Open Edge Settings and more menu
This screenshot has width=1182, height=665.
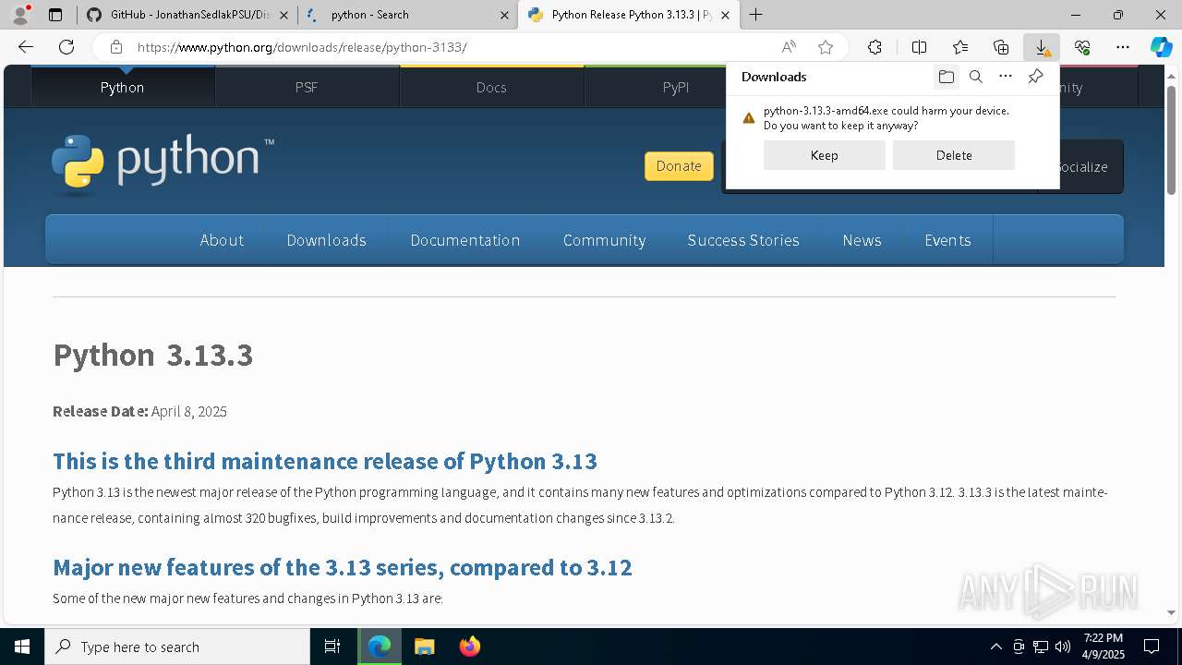1123,47
